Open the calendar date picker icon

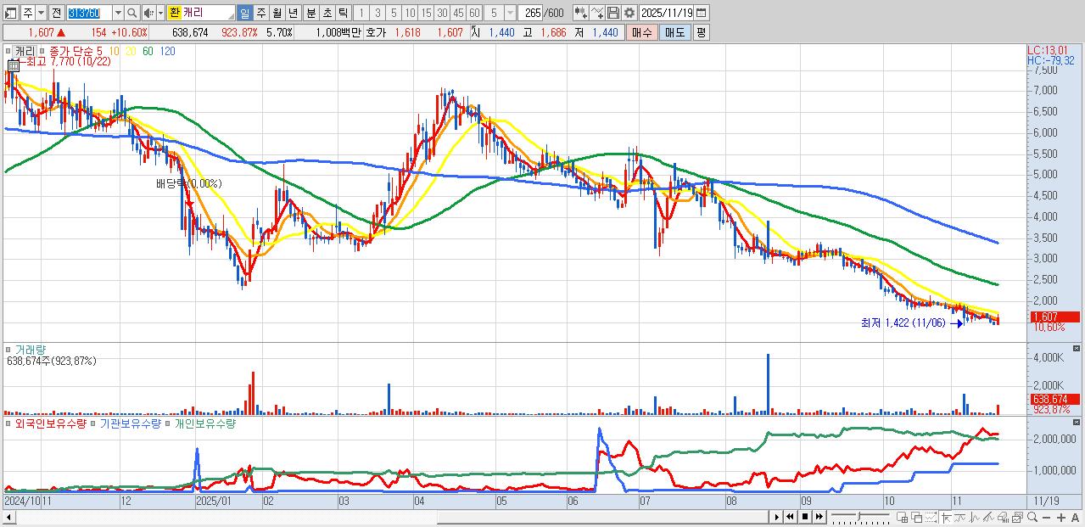point(701,13)
